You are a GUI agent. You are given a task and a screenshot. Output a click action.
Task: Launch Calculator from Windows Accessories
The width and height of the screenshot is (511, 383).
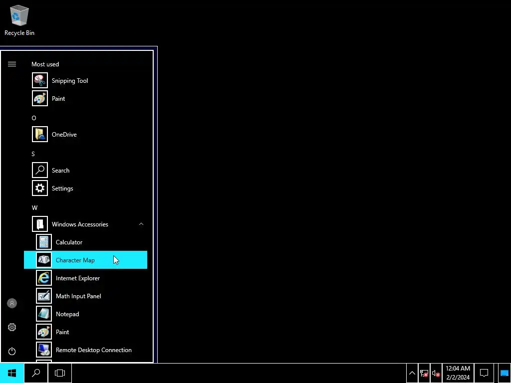point(85,242)
